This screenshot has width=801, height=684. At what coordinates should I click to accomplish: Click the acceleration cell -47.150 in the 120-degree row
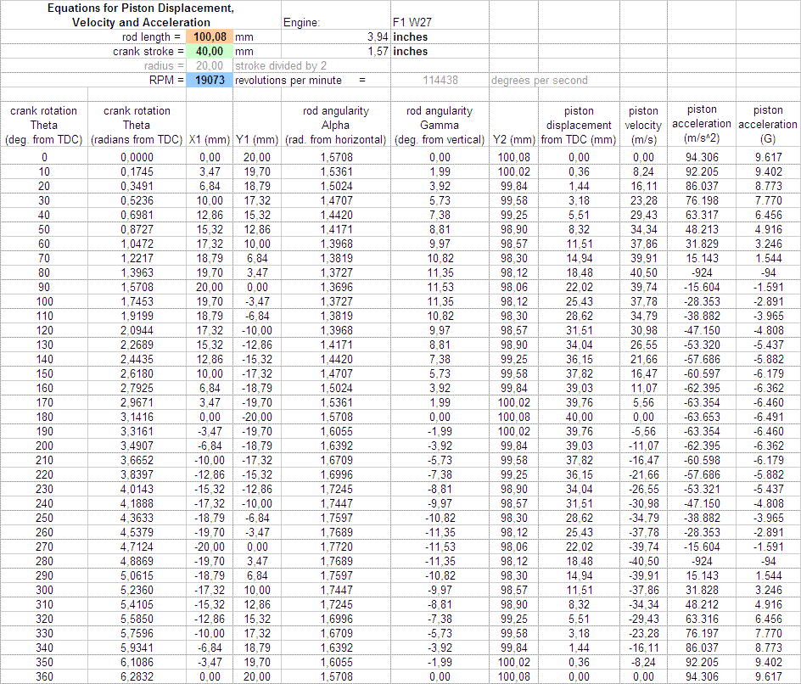(702, 330)
